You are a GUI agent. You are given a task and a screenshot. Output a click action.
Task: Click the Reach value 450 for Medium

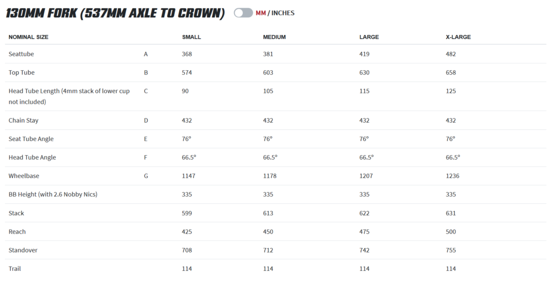coord(268,232)
